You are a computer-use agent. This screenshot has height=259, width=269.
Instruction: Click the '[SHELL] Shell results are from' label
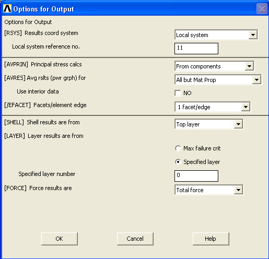pyautogui.click(x=42, y=122)
